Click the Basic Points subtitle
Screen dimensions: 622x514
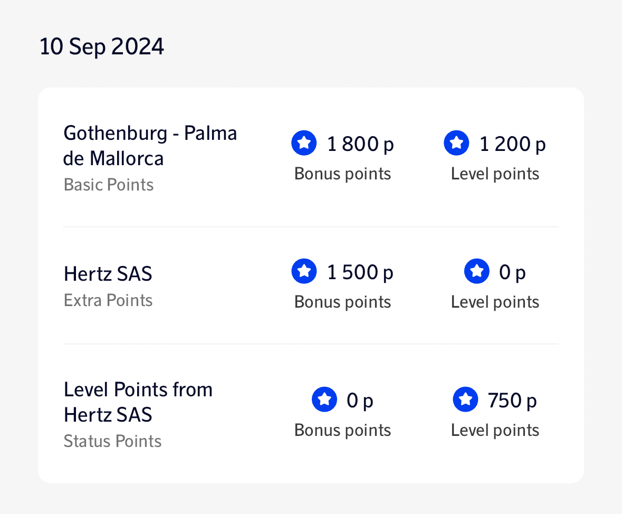109,185
